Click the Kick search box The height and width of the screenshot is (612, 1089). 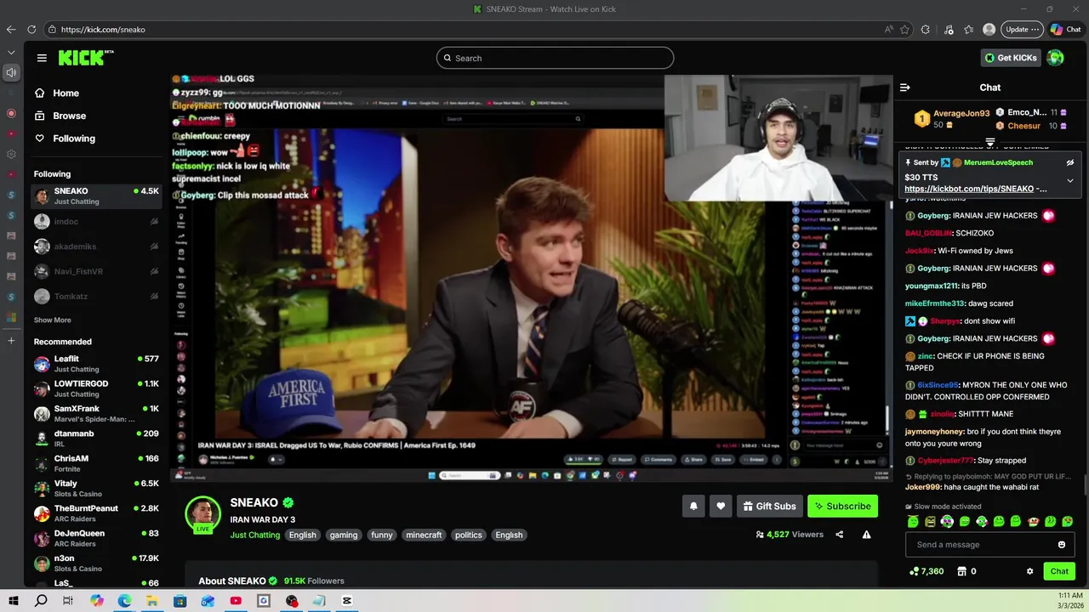(x=555, y=58)
